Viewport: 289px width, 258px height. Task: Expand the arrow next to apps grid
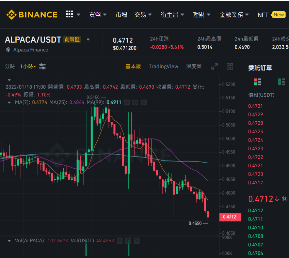(x=78, y=14)
